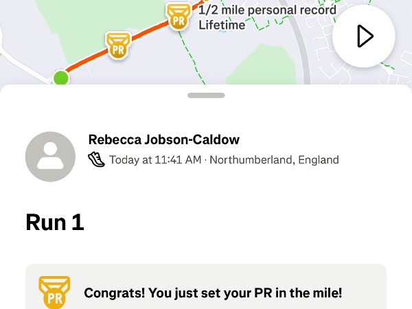This screenshot has width=412, height=309.
Task: Tap the Today at 11:41 AM timestamp
Action: click(155, 160)
